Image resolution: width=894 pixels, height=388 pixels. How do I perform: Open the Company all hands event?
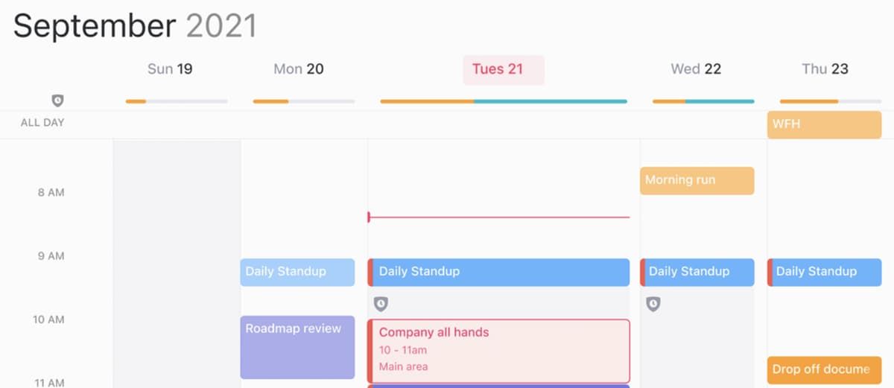[499, 350]
